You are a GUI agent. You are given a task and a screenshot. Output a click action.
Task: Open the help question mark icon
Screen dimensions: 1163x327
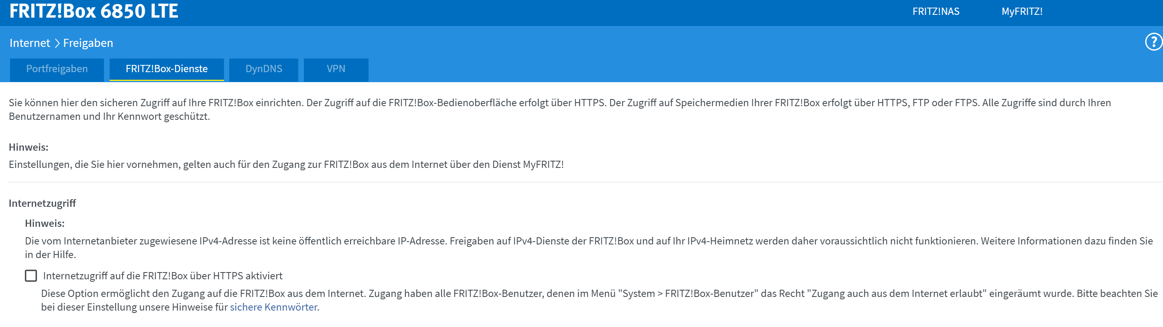point(1153,42)
